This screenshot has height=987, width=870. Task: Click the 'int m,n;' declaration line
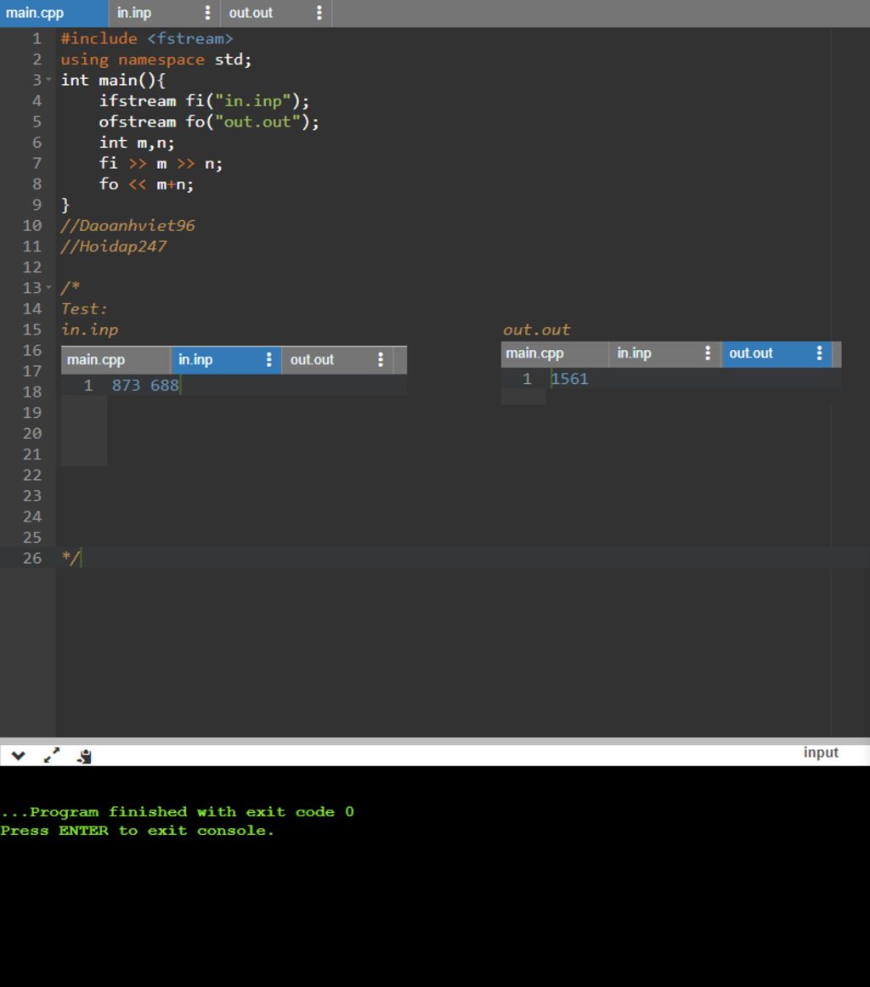tap(137, 142)
